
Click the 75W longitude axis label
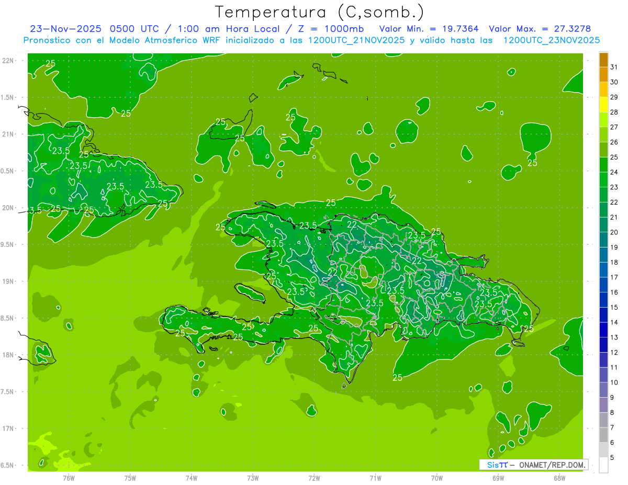pos(130,478)
